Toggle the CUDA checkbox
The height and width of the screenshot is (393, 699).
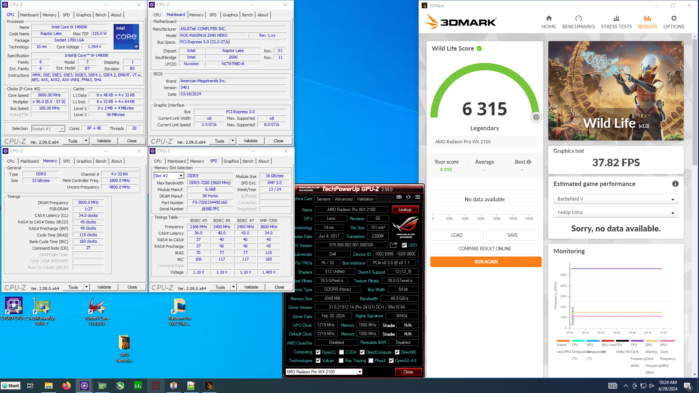pos(341,352)
